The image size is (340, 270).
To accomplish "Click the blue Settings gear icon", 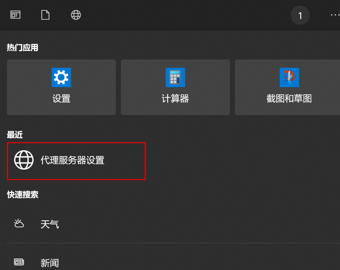I will (x=61, y=77).
